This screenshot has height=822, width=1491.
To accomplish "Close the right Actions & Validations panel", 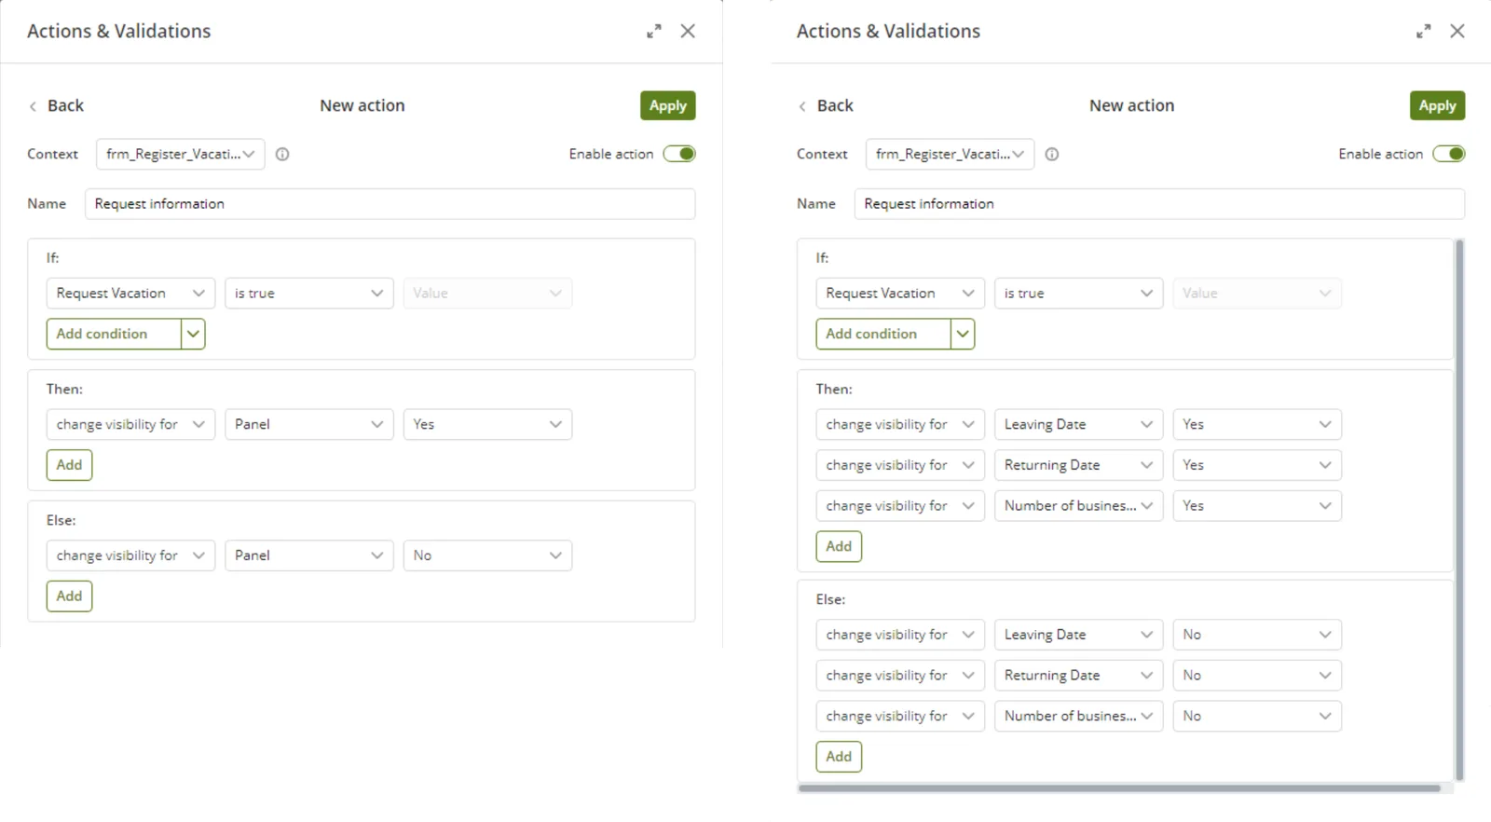I will [x=1457, y=31].
